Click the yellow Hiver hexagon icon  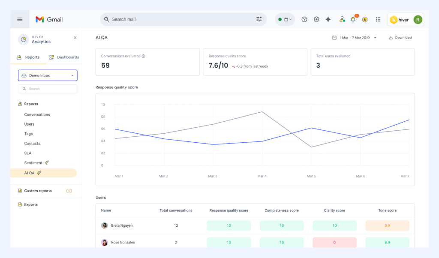[x=365, y=19]
